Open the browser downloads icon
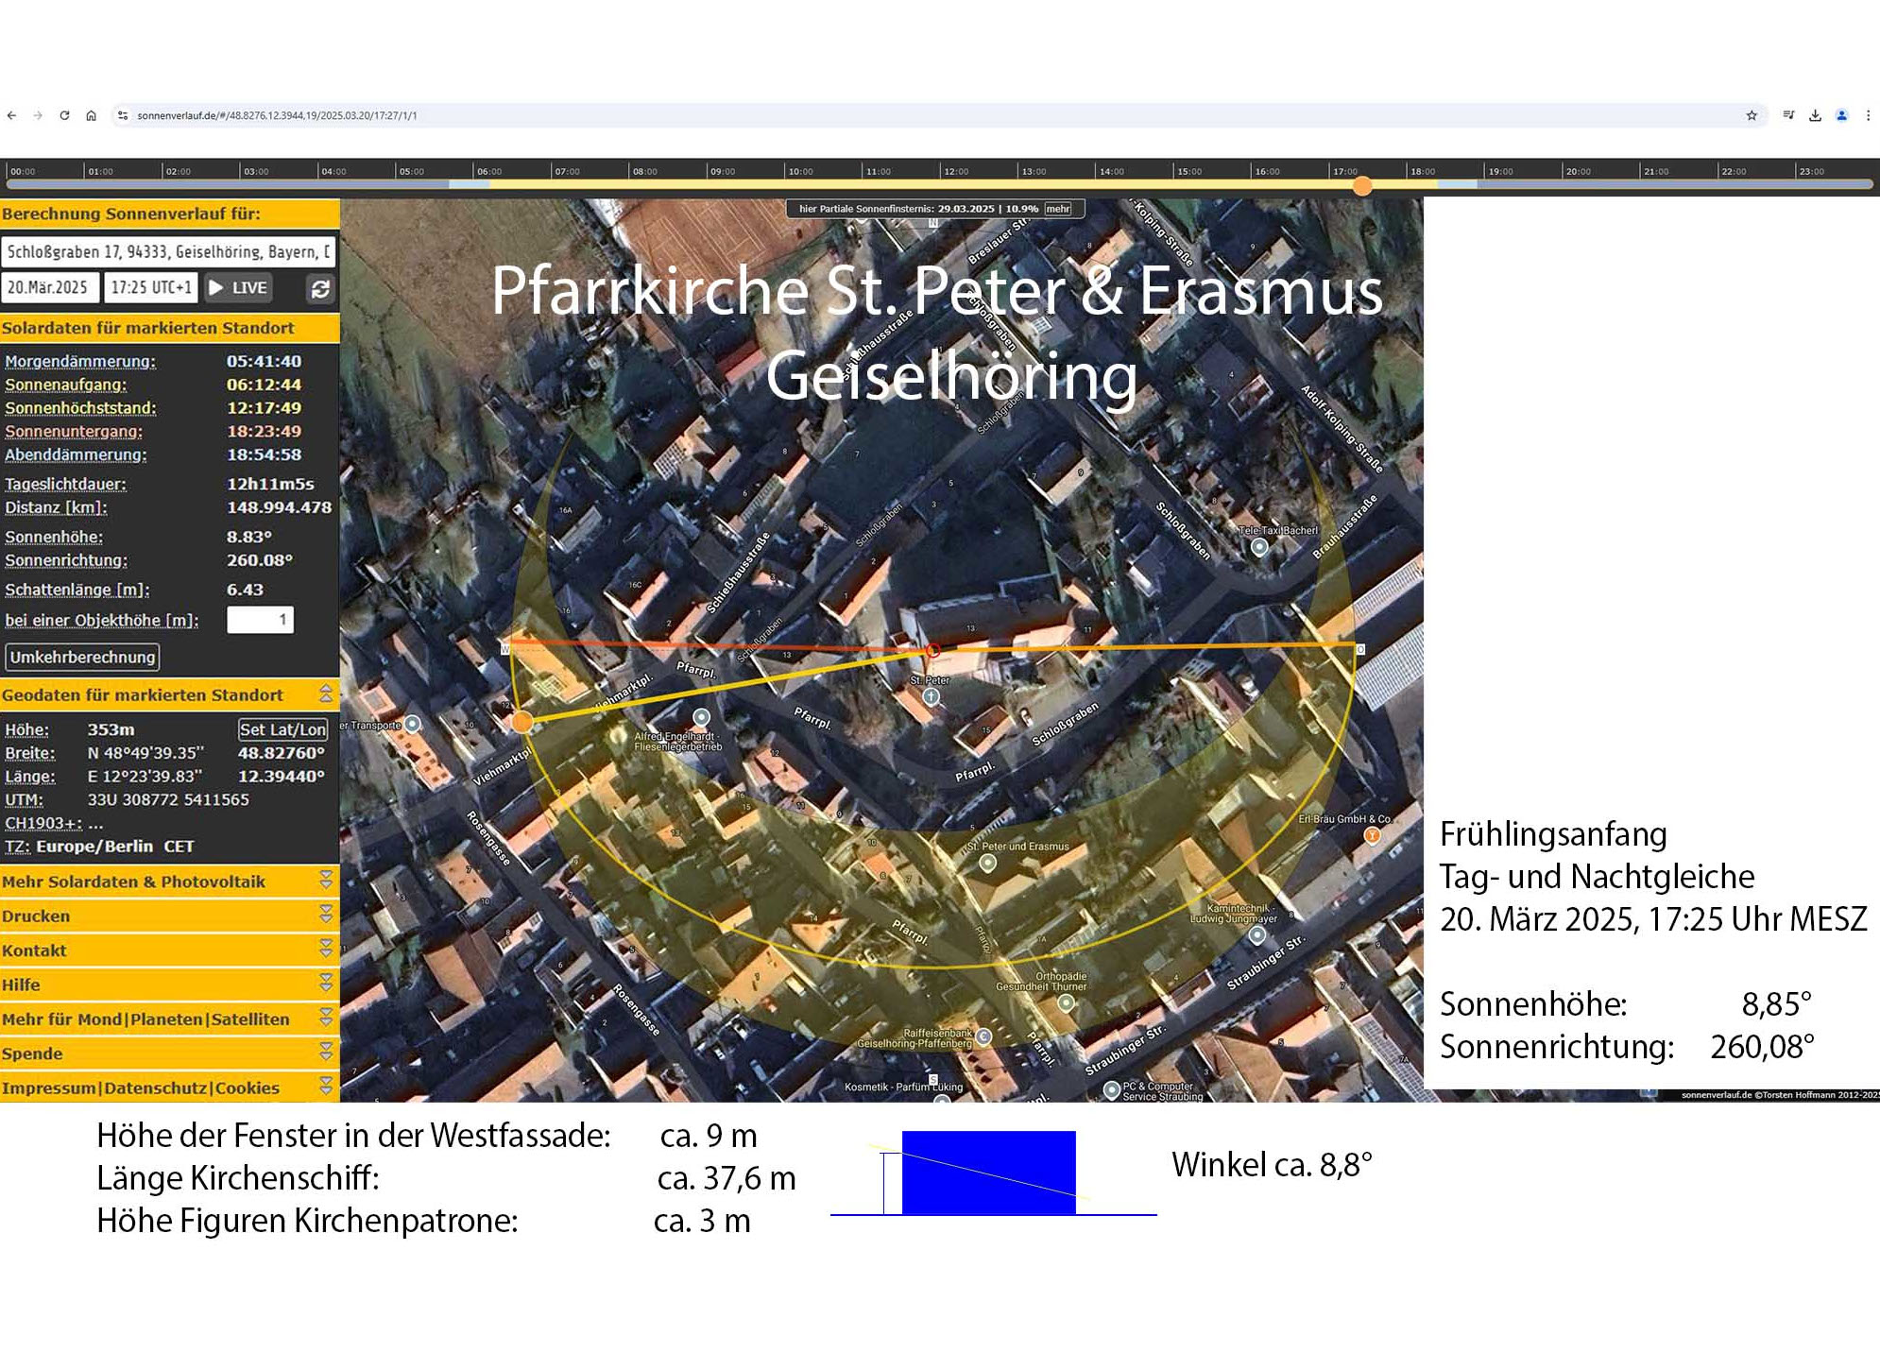Screen dimensions: 1880x1370 (1815, 115)
